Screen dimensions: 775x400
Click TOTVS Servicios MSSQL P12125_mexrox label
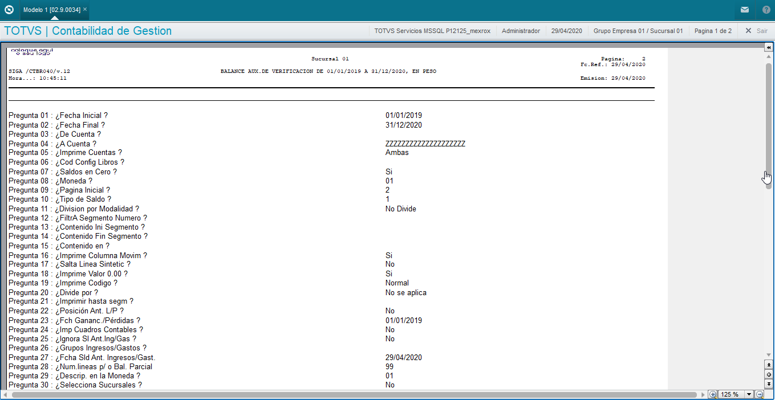tap(432, 31)
